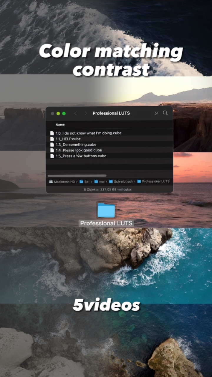Image resolution: width=212 pixels, height=377 pixels.
Task: Select the 1.3_Do something.cube file
Action: [76, 145]
